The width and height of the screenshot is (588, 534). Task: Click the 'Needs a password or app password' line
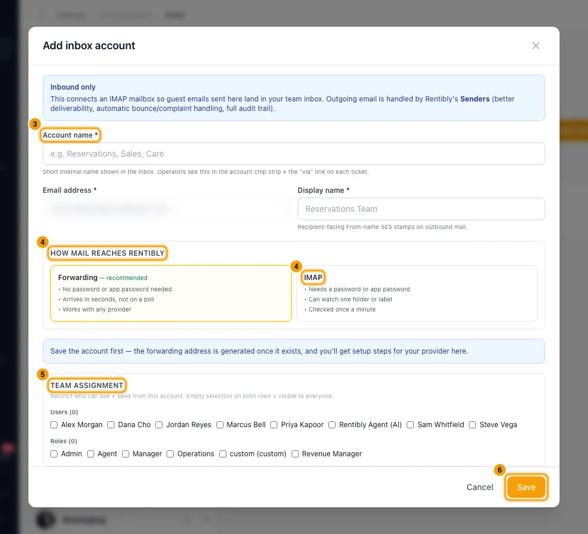tap(359, 290)
